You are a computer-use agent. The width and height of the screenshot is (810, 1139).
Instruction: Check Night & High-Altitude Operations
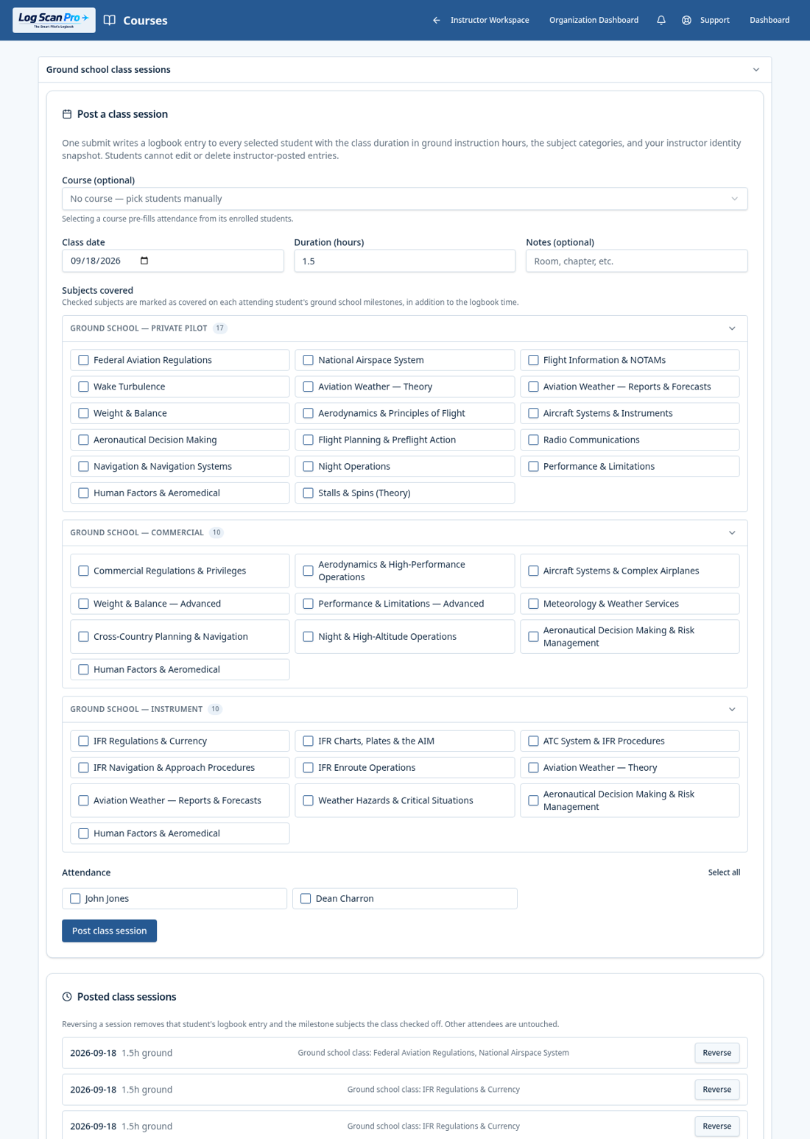pos(308,636)
